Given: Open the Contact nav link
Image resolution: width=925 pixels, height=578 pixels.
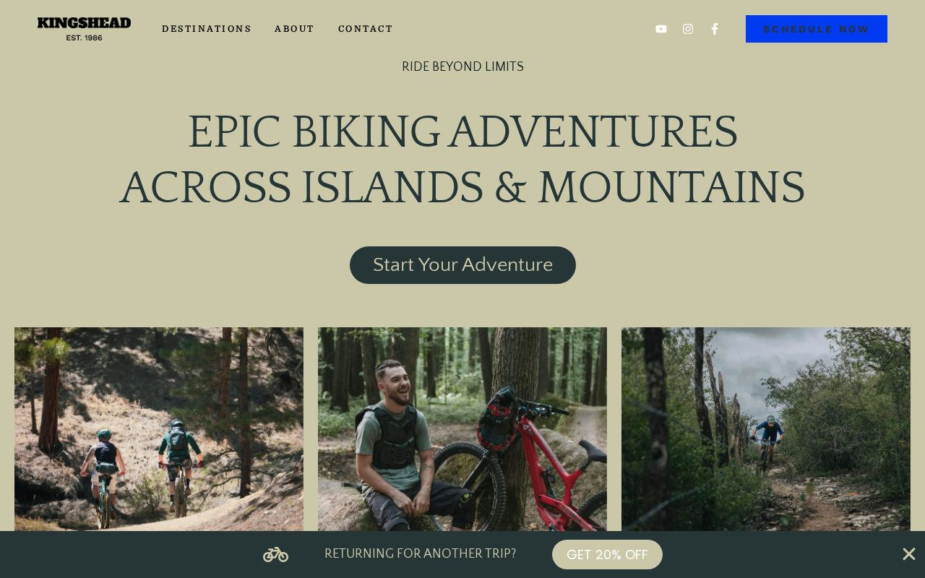Looking at the screenshot, I should point(366,29).
